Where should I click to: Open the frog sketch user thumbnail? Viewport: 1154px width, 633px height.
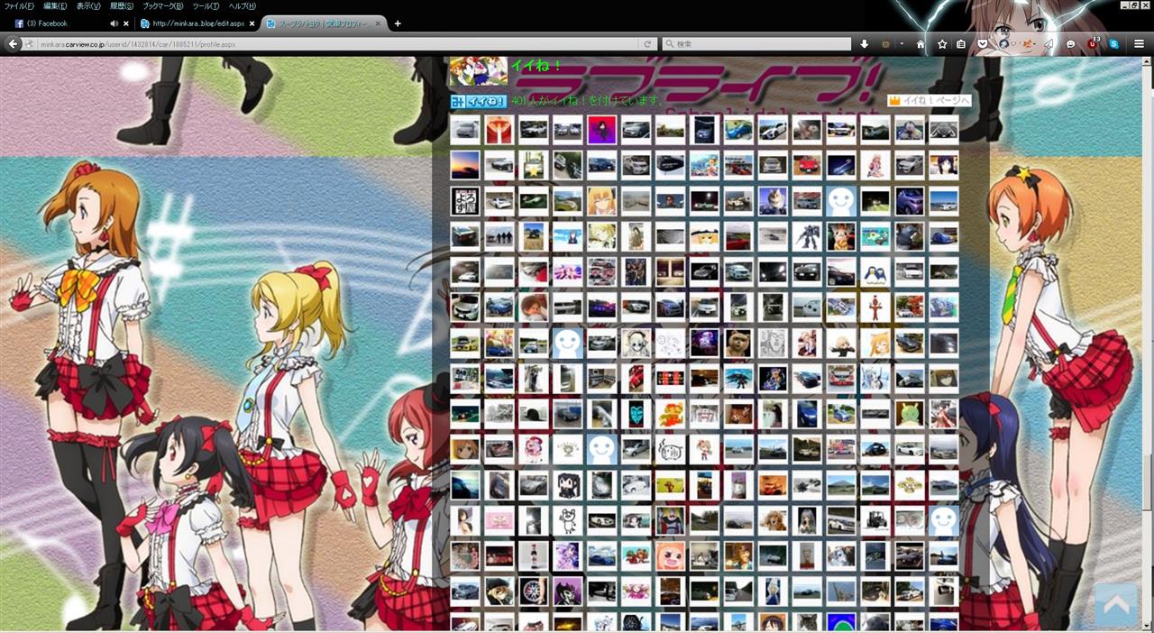point(568,520)
